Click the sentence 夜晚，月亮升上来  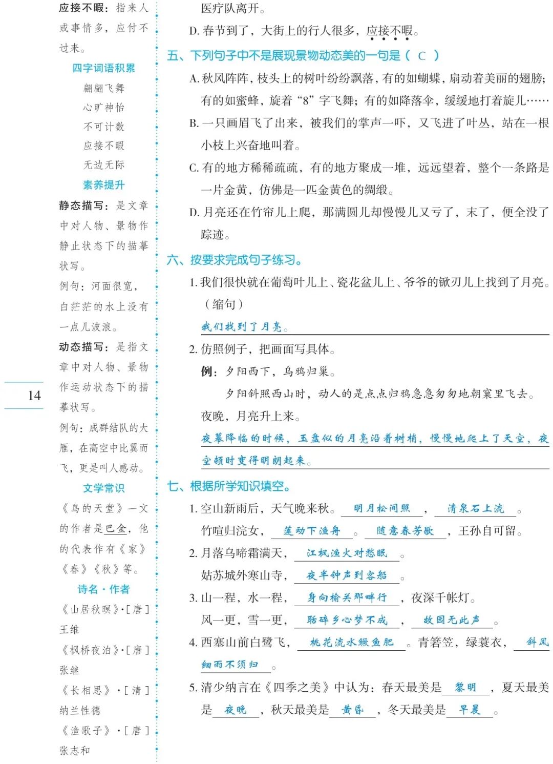click(x=250, y=416)
